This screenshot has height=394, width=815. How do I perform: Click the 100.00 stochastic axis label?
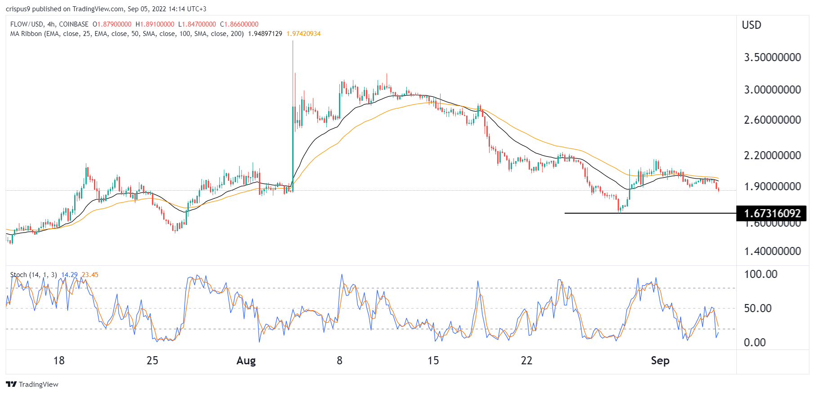tap(761, 274)
